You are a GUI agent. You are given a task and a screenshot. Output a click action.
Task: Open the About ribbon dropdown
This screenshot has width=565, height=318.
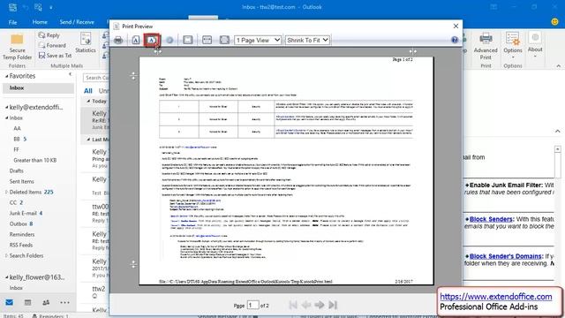coord(535,45)
